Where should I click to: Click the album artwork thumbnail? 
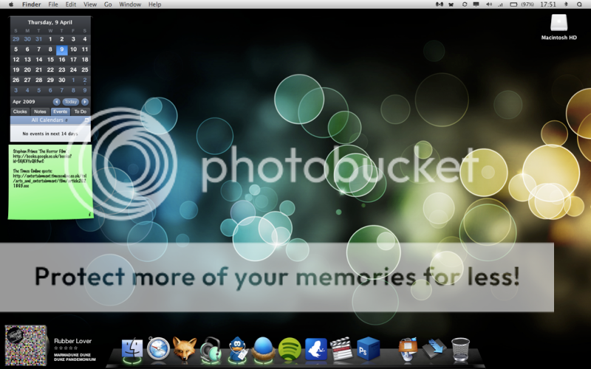click(x=26, y=345)
